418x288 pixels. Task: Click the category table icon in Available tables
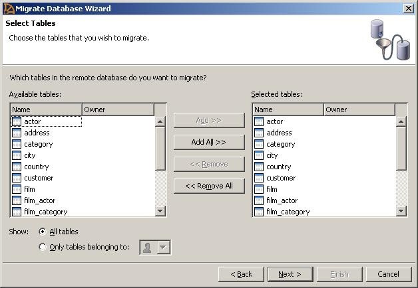[x=17, y=144]
